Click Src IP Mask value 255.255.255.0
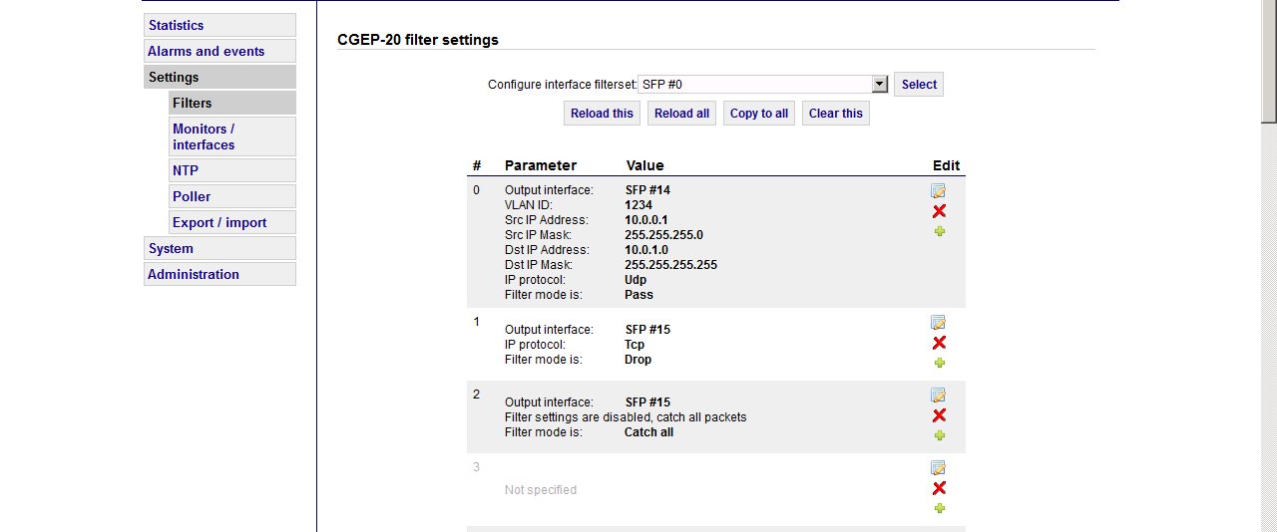The width and height of the screenshot is (1277, 532). [663, 235]
